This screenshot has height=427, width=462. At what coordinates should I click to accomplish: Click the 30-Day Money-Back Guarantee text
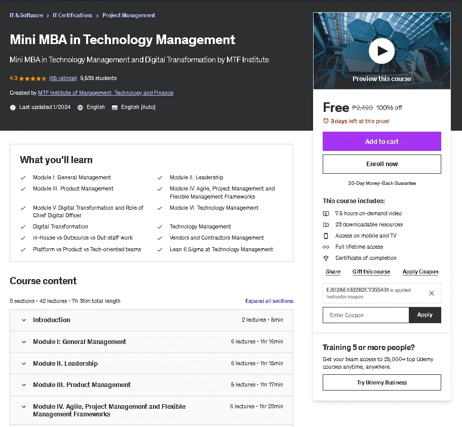point(381,183)
